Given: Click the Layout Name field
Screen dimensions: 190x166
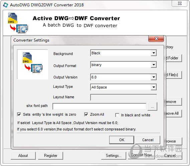Looking at the screenshot, I should coord(124,97).
